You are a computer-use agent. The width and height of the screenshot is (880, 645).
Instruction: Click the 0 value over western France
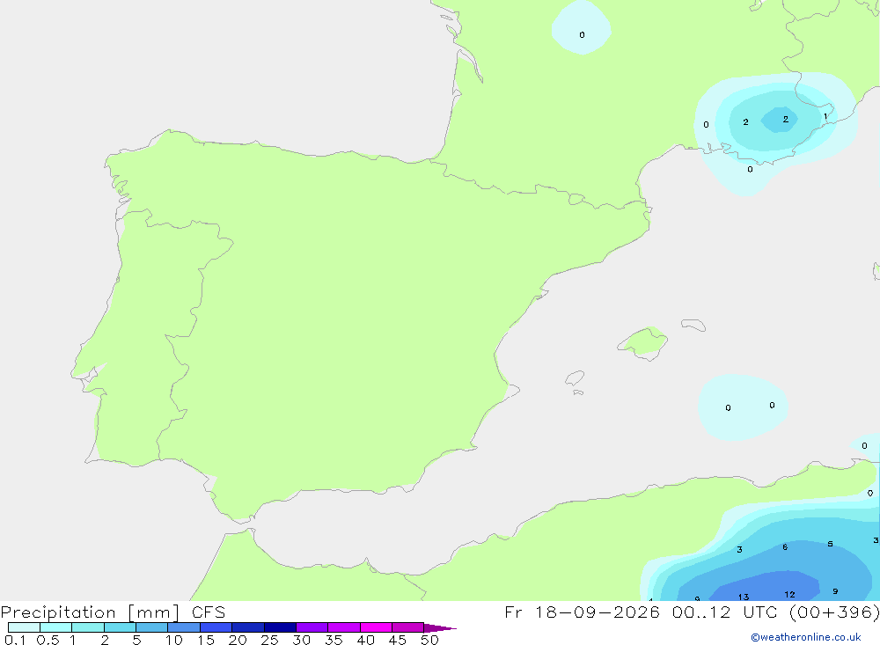(582, 35)
